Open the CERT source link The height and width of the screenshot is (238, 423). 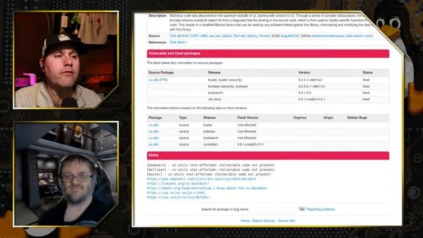click(194, 36)
